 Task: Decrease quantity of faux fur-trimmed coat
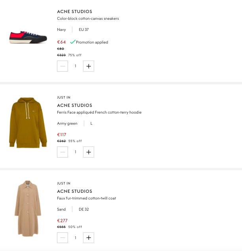tap(62, 238)
